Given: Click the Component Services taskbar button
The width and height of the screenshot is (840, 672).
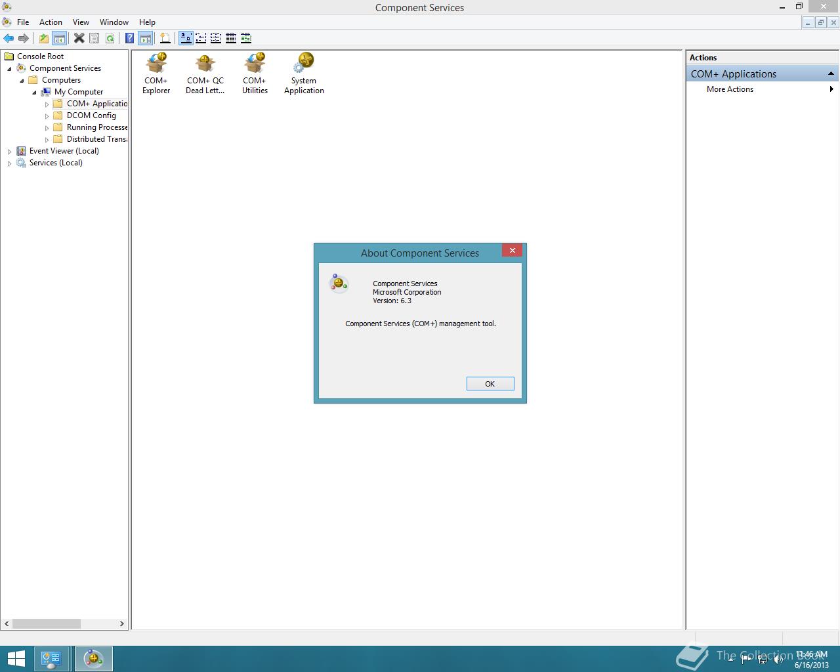Looking at the screenshot, I should (x=93, y=659).
